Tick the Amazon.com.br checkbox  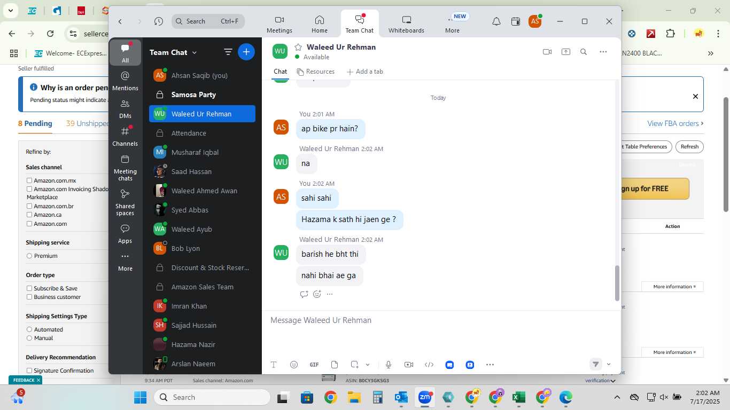point(29,206)
